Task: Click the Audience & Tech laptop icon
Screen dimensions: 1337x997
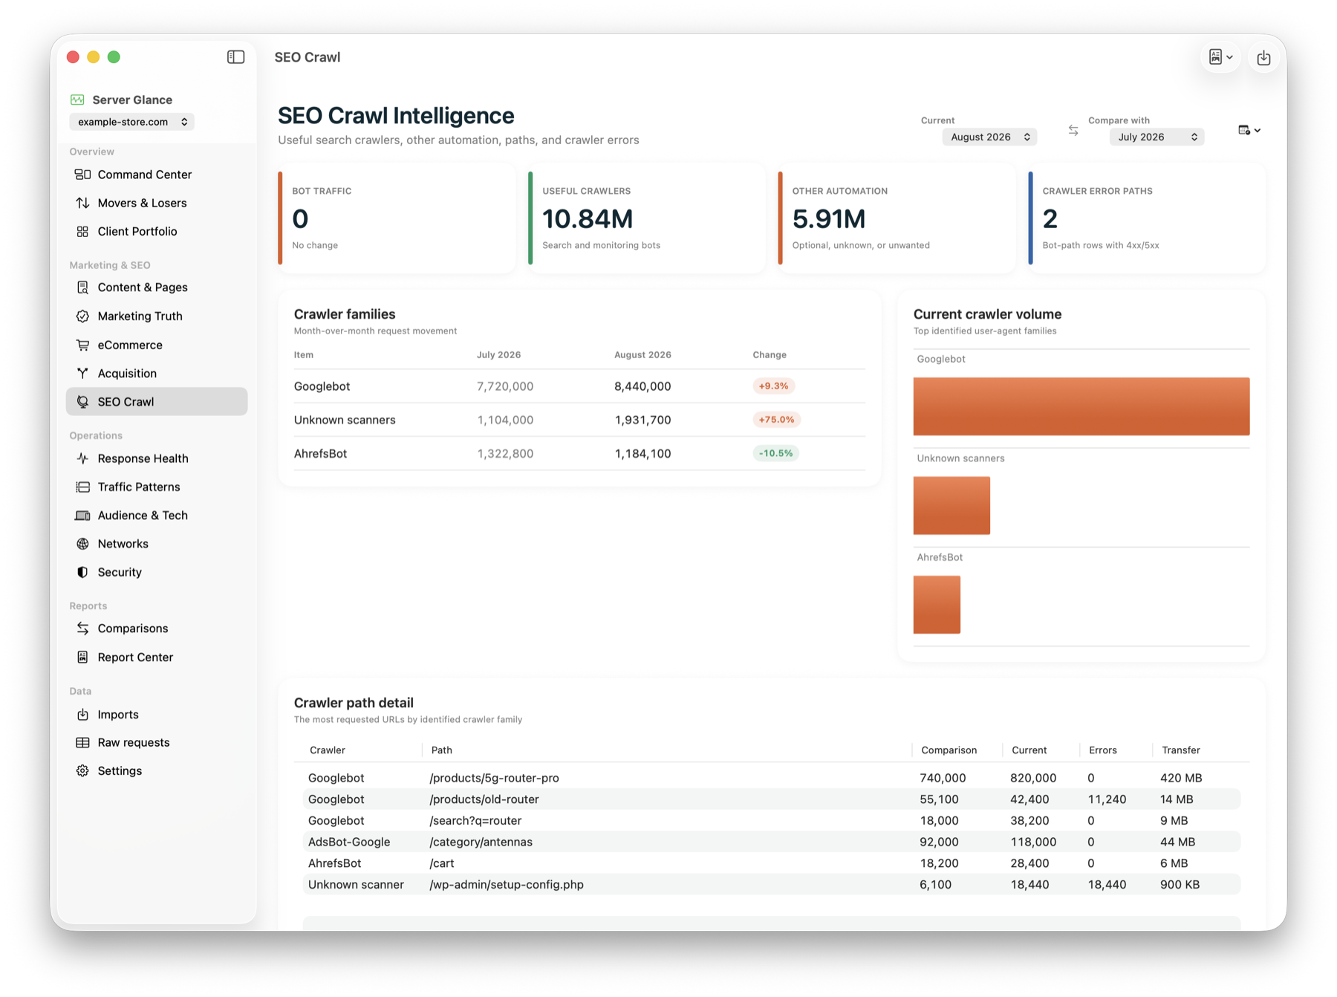Action: click(82, 516)
